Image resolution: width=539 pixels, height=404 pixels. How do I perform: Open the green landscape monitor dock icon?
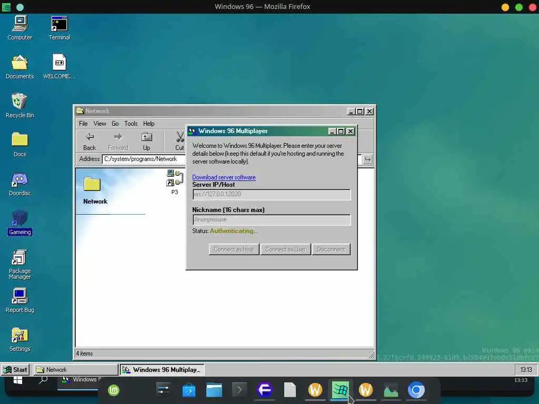(x=391, y=390)
